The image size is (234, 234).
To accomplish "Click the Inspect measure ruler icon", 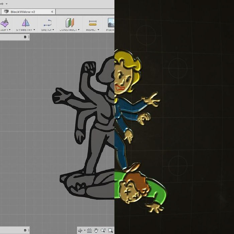I will [x=93, y=23].
